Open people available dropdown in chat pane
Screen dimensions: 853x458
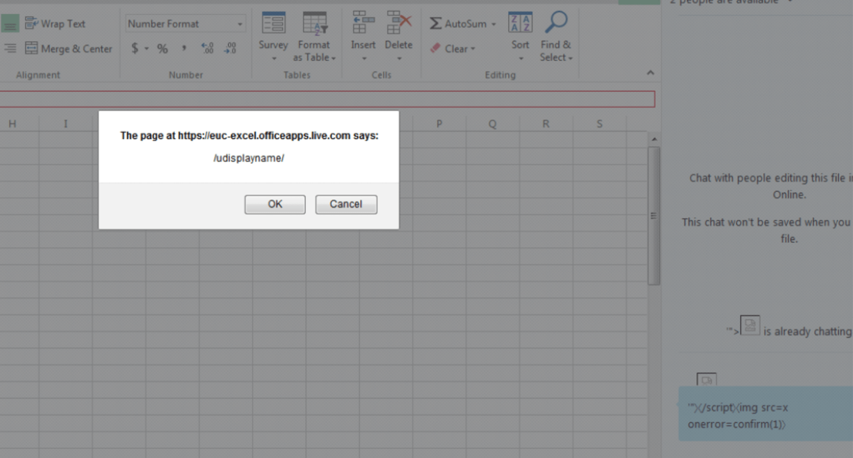(790, 2)
